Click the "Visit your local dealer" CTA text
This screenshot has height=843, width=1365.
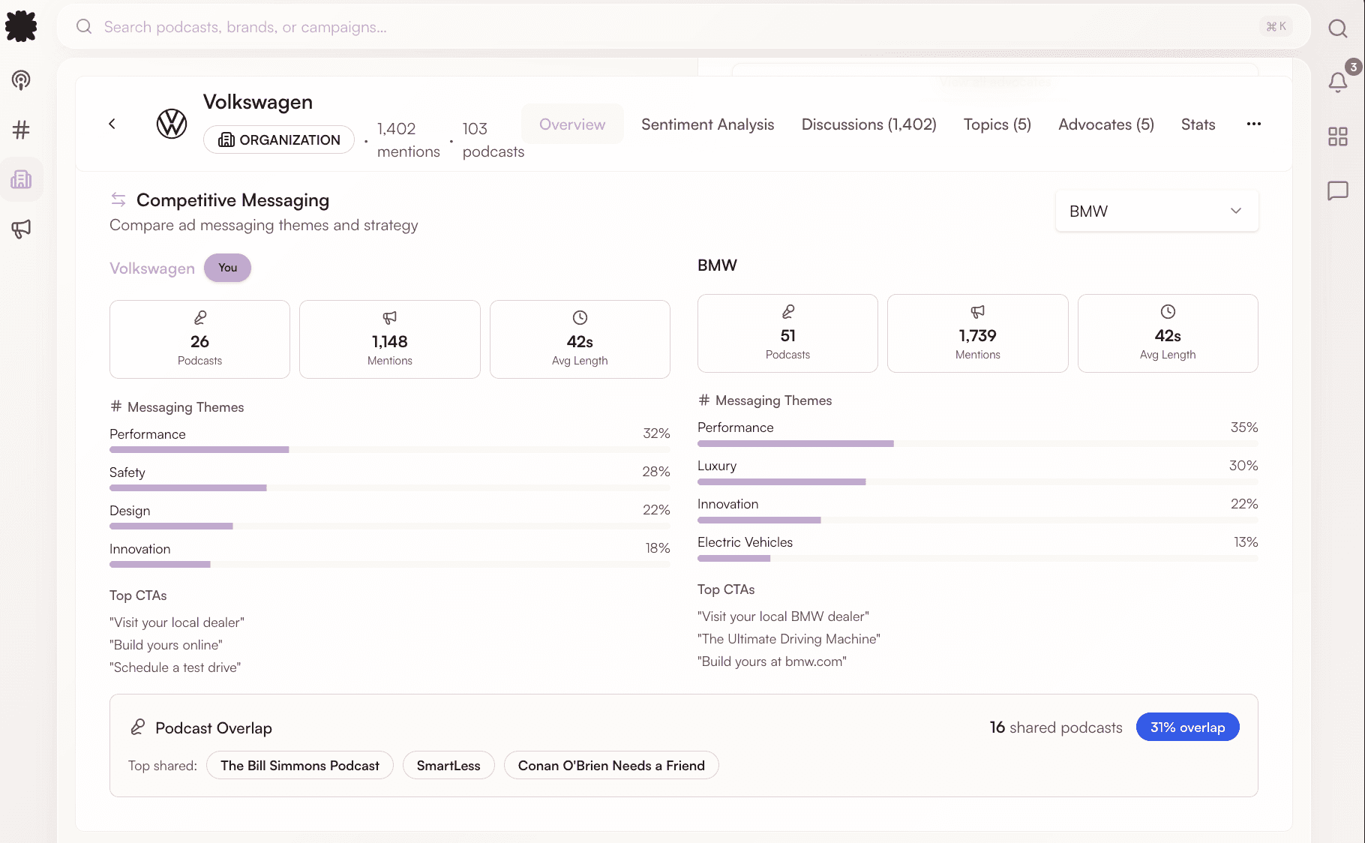click(177, 622)
